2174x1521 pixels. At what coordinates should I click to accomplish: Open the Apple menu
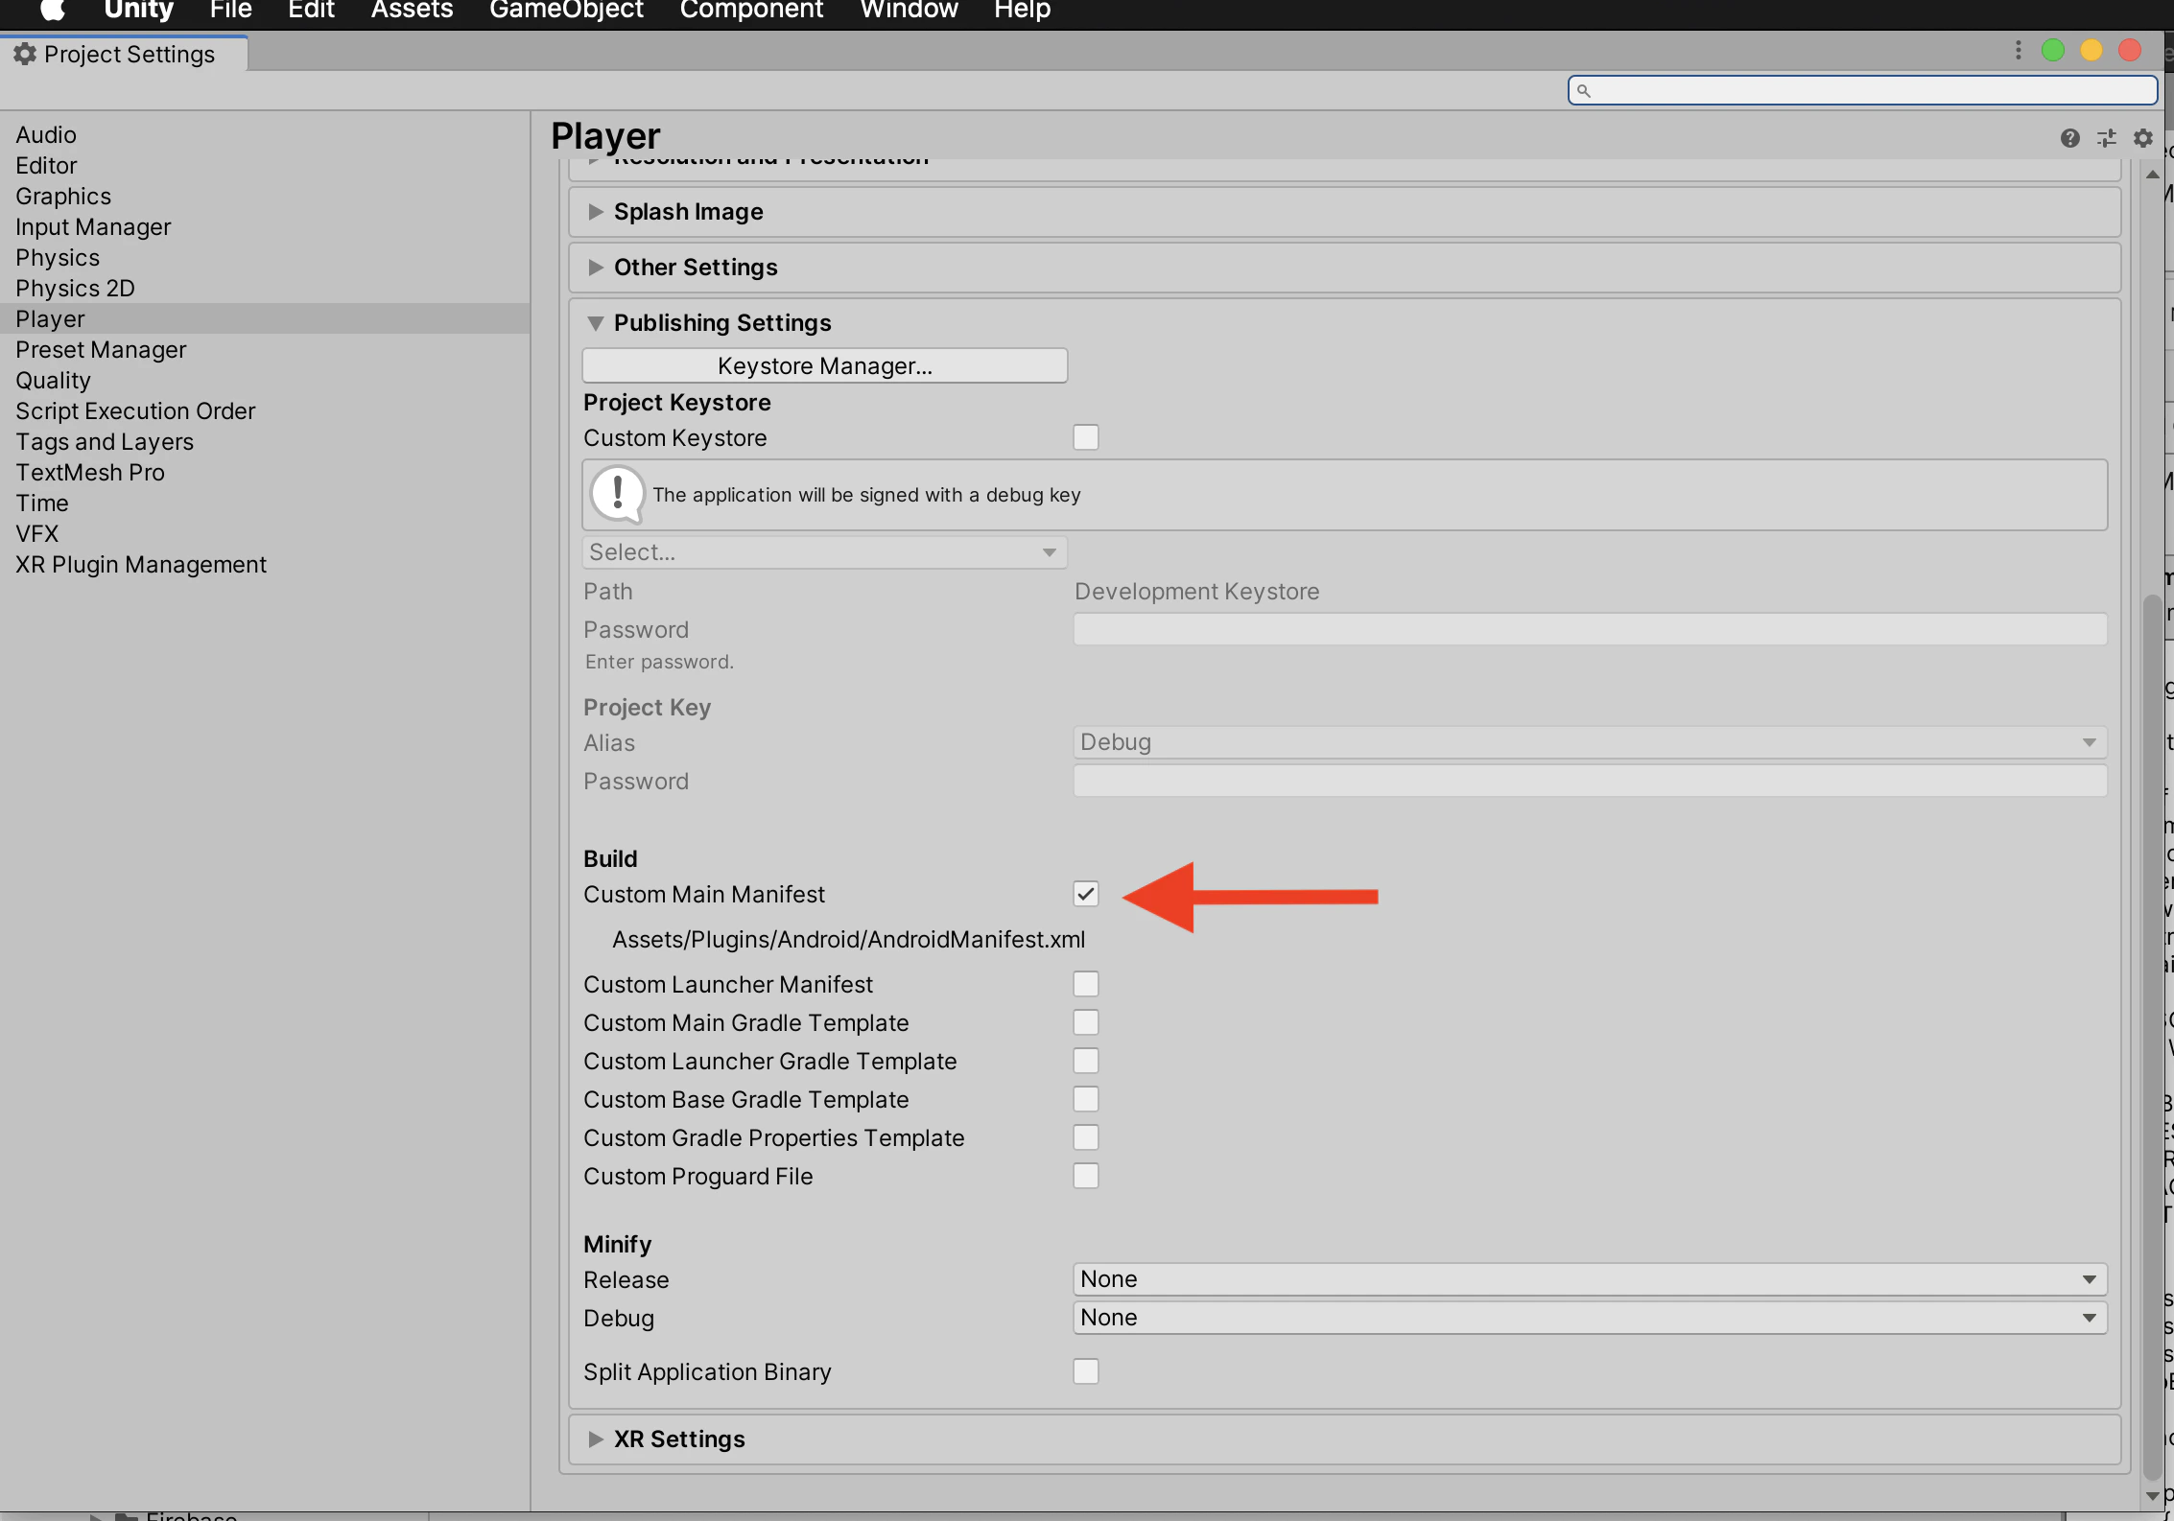(51, 11)
